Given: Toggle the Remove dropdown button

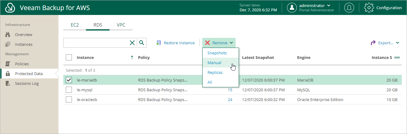Looking at the screenshot, I should [x=219, y=43].
